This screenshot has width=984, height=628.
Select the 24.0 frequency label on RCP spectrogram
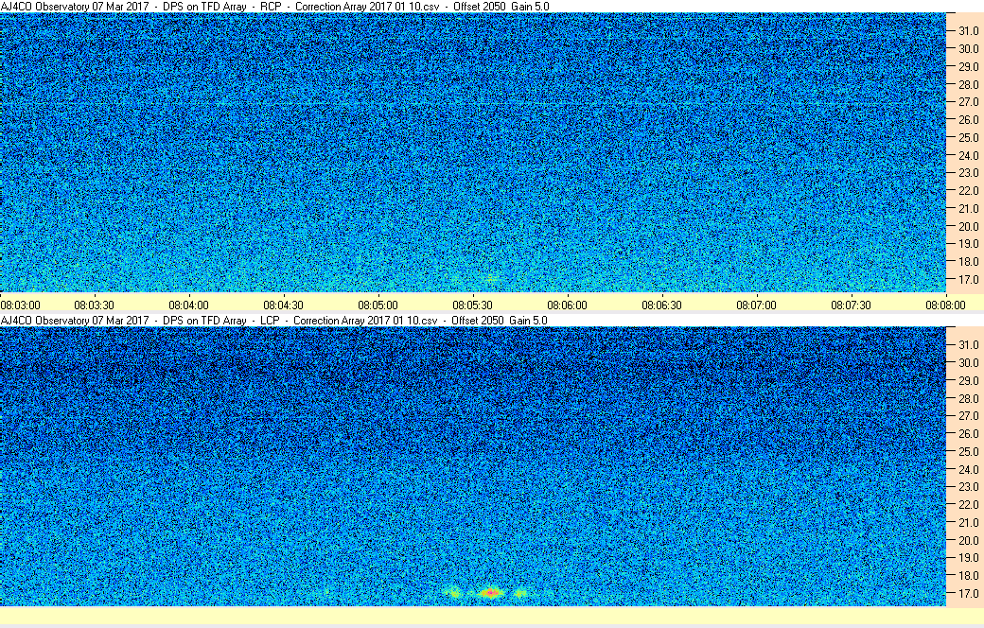click(968, 156)
